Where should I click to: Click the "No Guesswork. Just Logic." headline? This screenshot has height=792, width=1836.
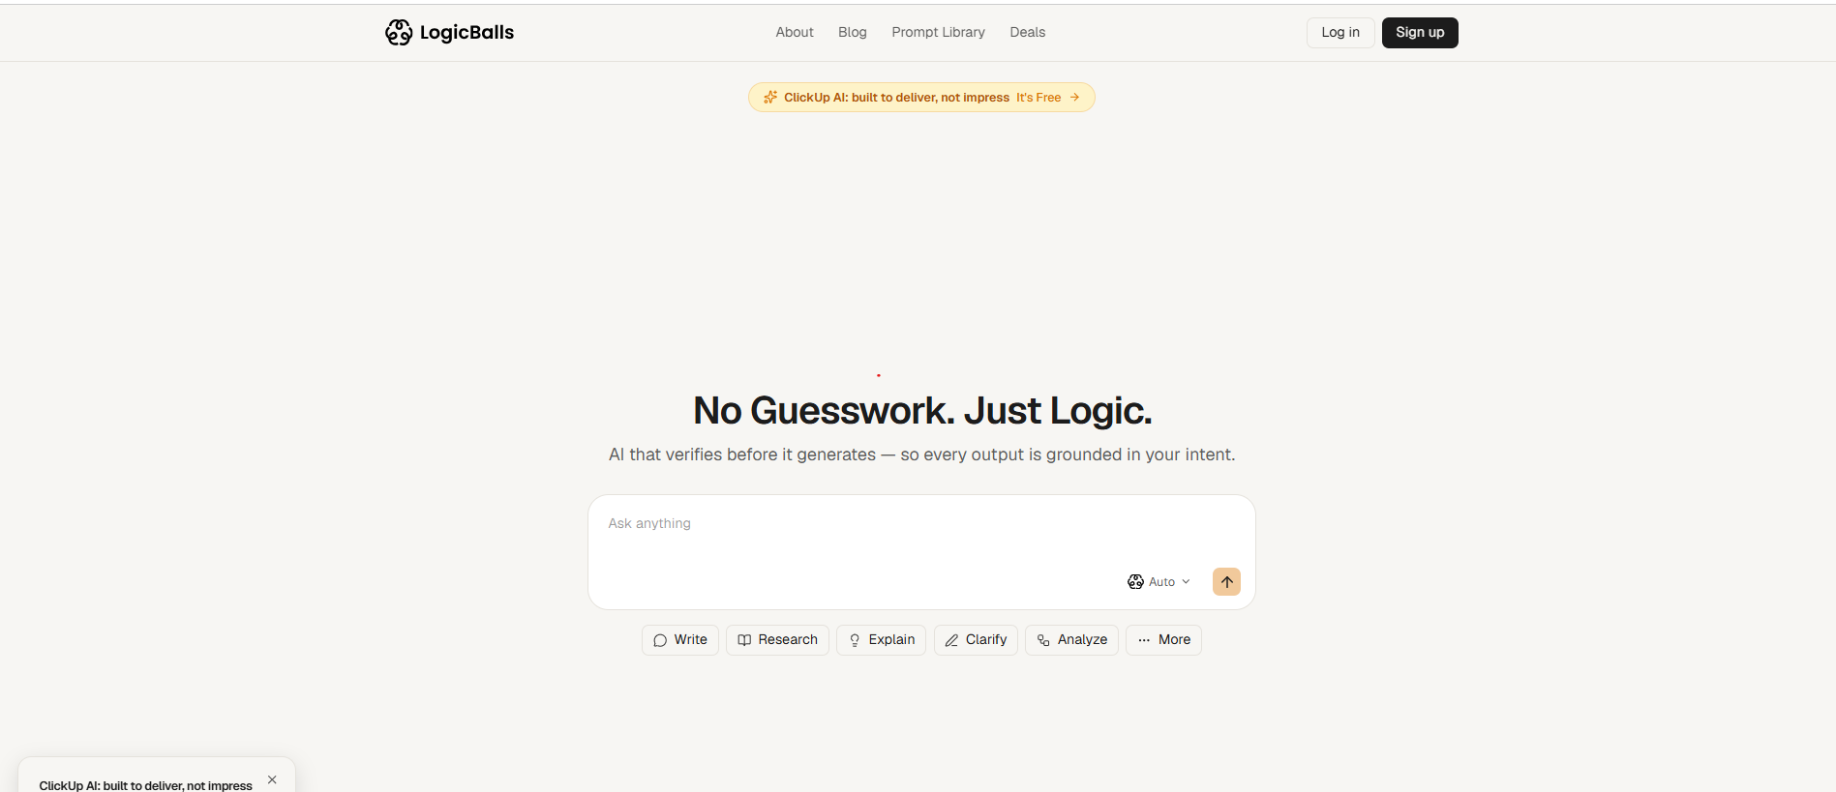[x=922, y=411]
